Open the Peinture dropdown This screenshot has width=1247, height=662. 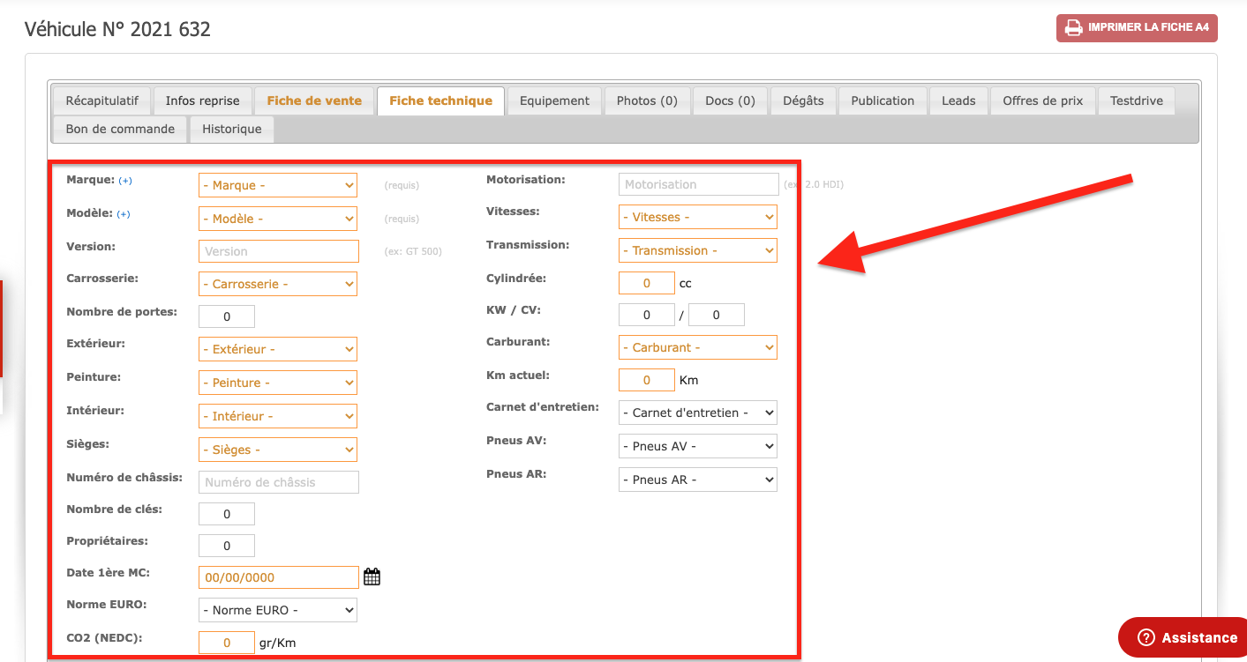[278, 383]
